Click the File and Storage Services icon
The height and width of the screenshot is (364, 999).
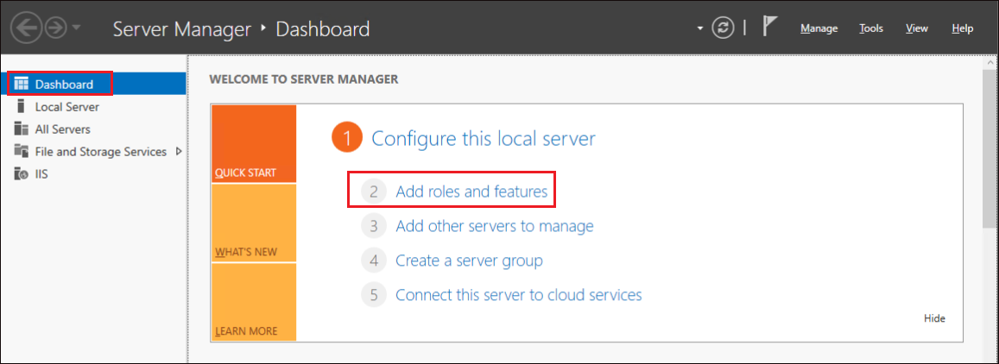[22, 152]
